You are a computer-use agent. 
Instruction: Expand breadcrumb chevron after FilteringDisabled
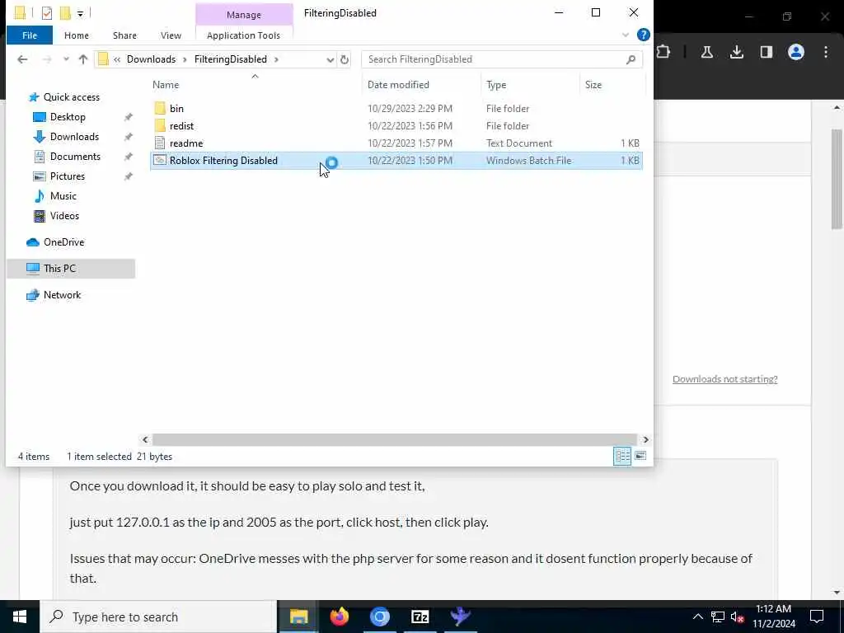tap(276, 59)
